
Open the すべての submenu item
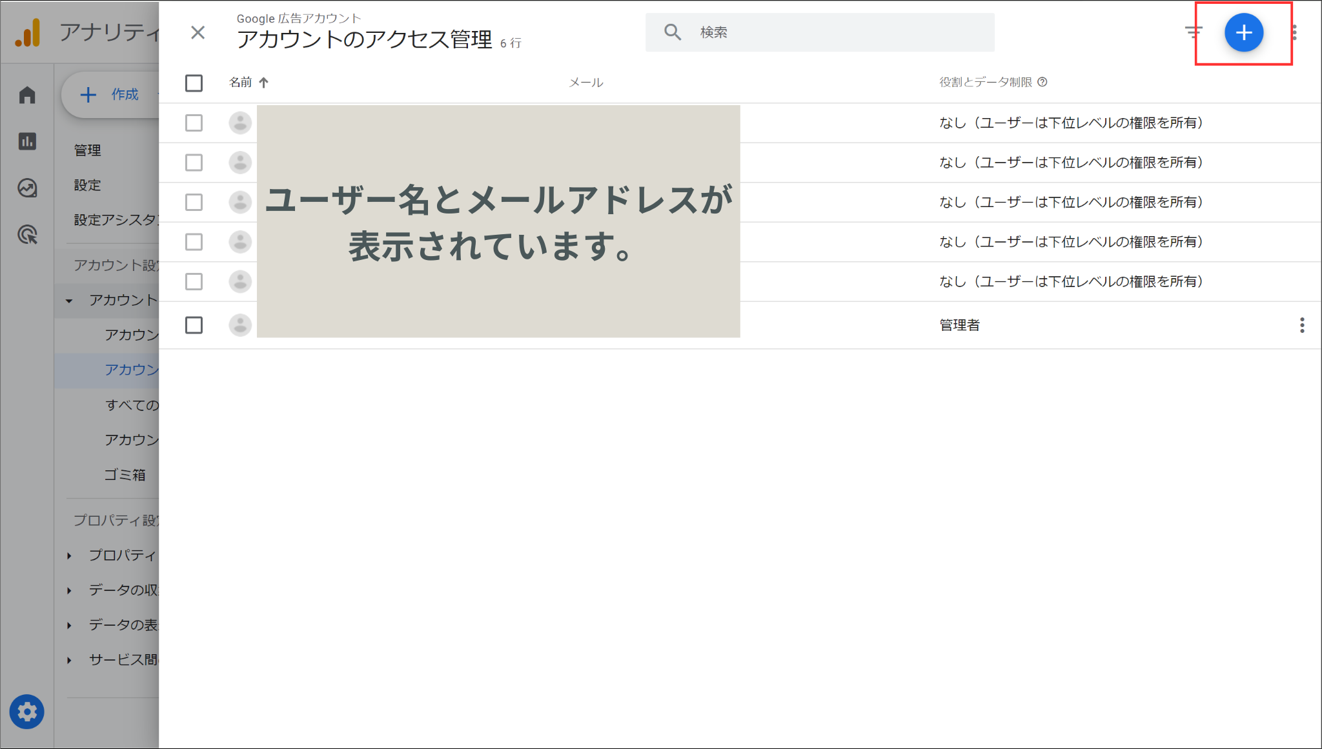(x=132, y=405)
